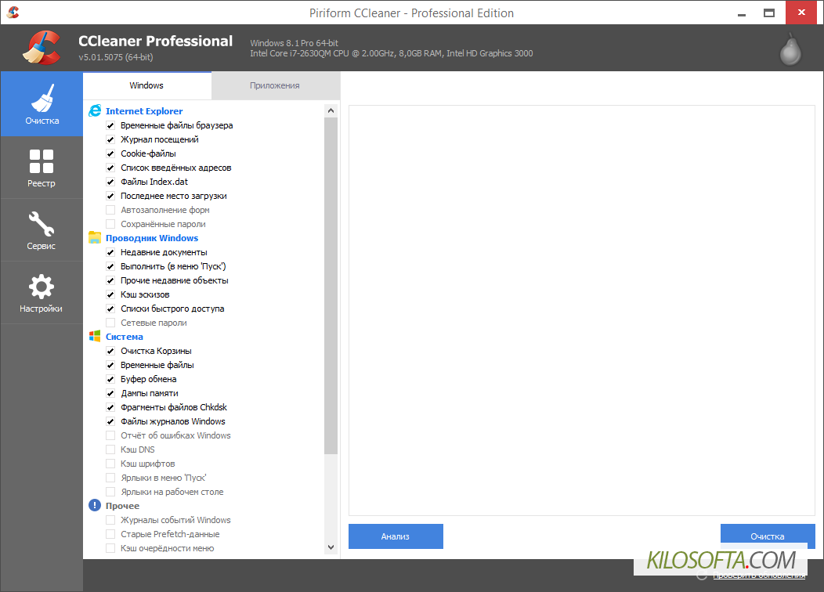Click the title bar CCleaner app icon
Image resolution: width=824 pixels, height=592 pixels.
click(x=13, y=12)
